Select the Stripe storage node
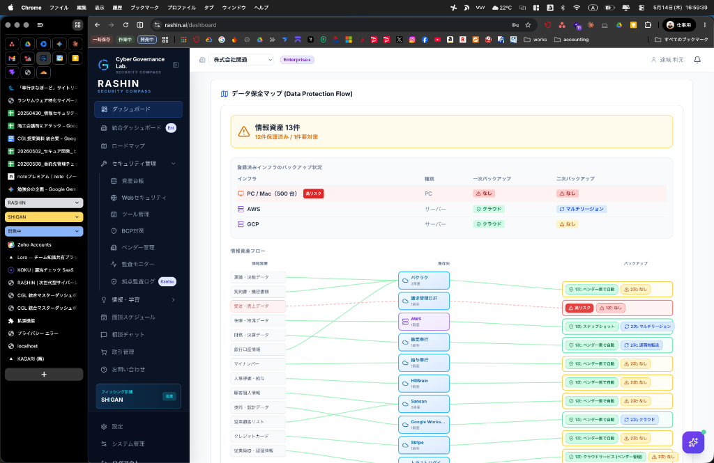This screenshot has width=714, height=463. click(423, 446)
